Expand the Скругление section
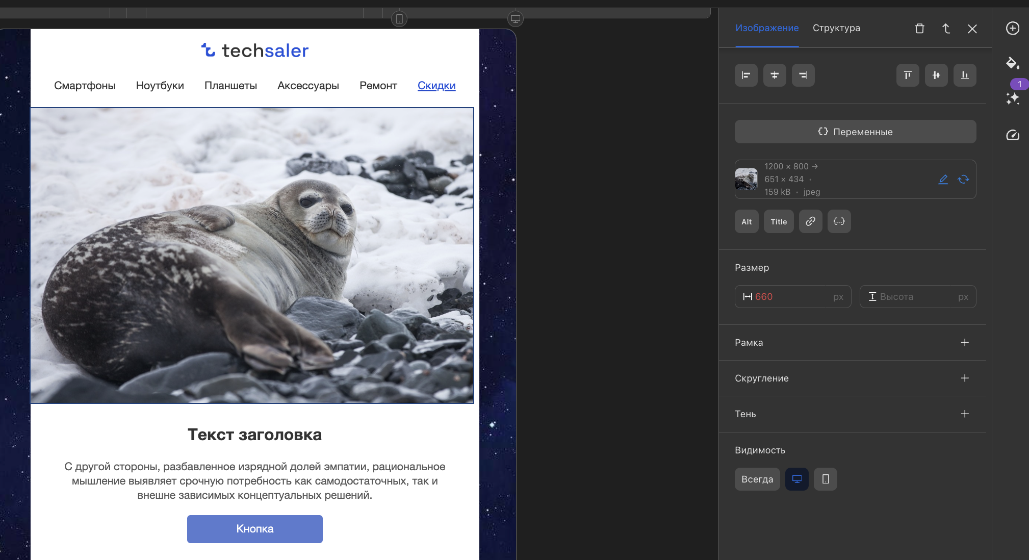The width and height of the screenshot is (1029, 560). click(964, 378)
